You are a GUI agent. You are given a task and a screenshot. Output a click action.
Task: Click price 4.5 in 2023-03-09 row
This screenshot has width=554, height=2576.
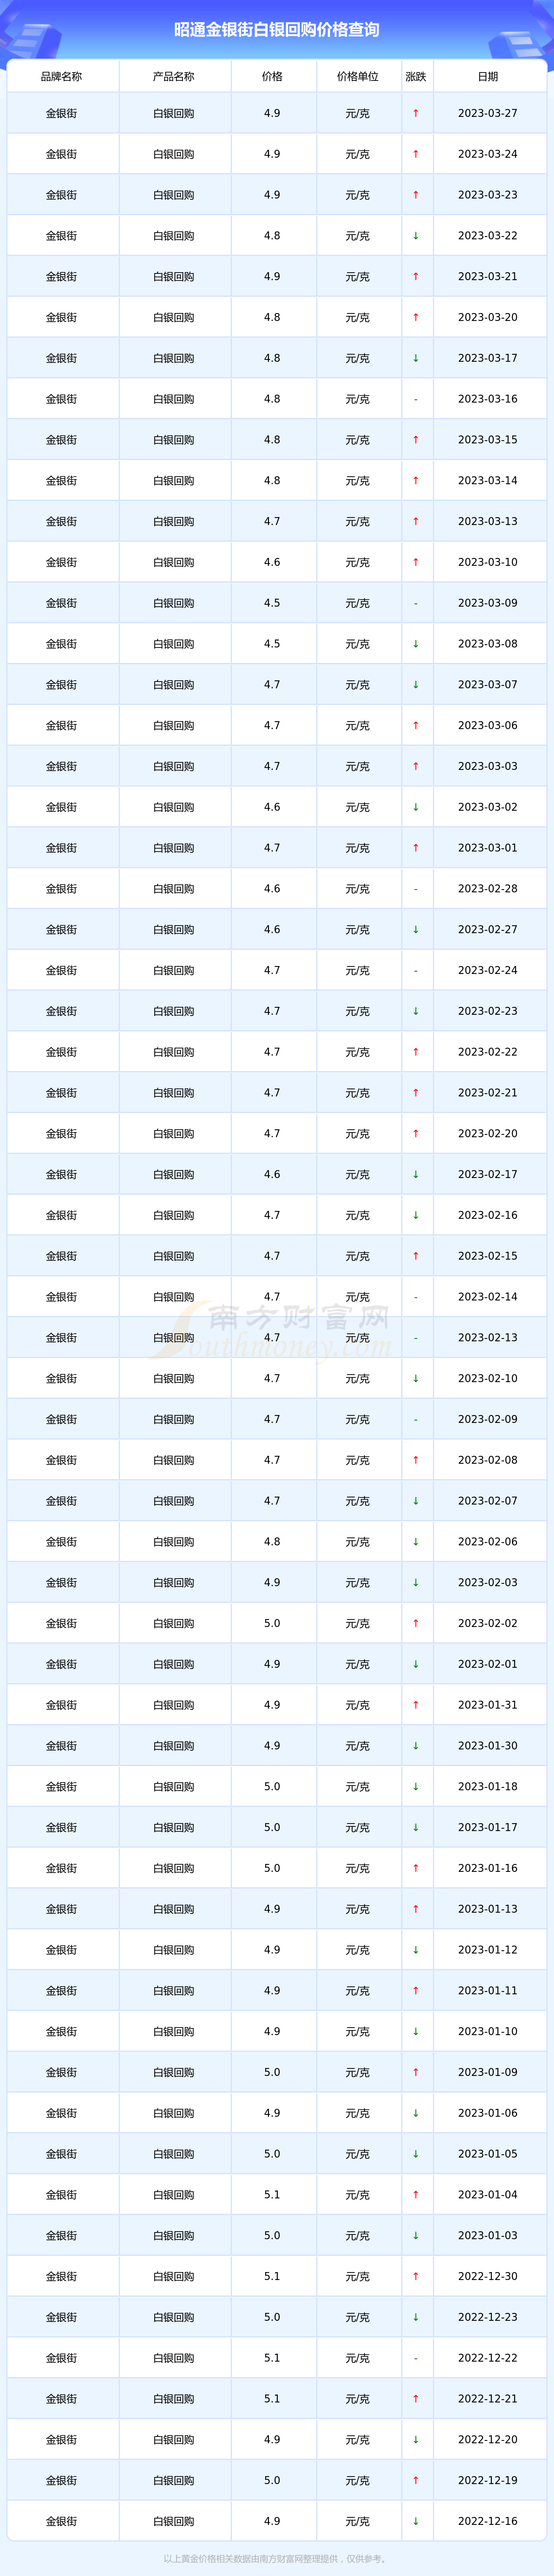[x=273, y=603]
